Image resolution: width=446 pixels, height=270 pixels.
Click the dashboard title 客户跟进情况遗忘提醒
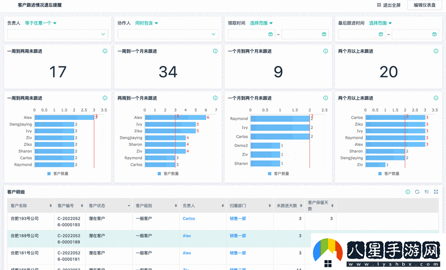[39, 5]
